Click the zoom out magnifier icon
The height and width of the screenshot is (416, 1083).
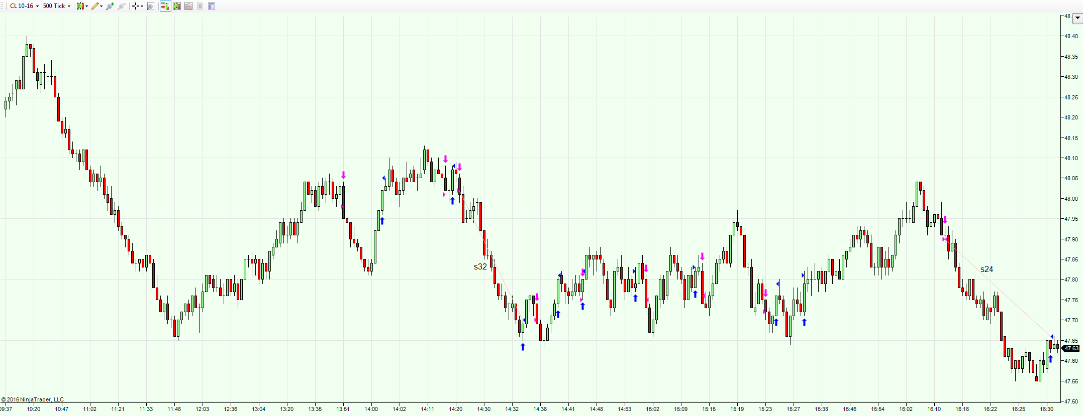tap(122, 6)
